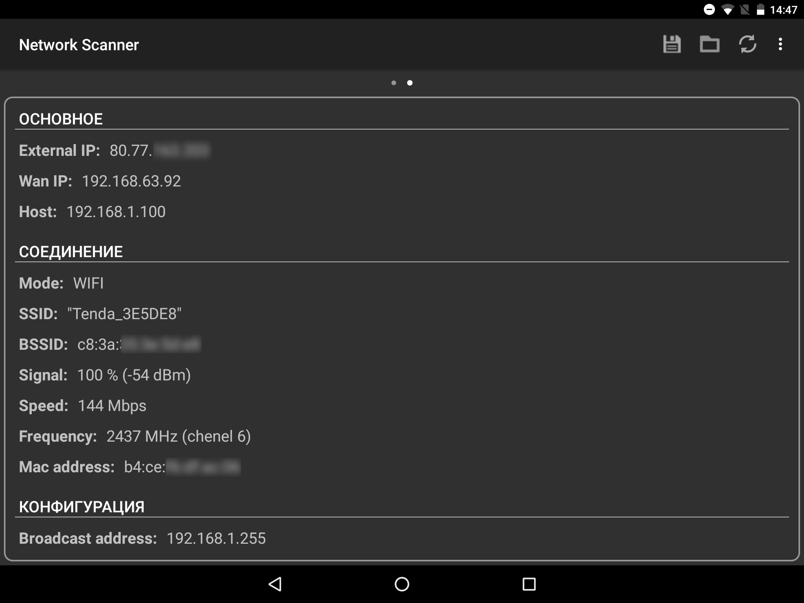Tap the Host: label

point(38,212)
